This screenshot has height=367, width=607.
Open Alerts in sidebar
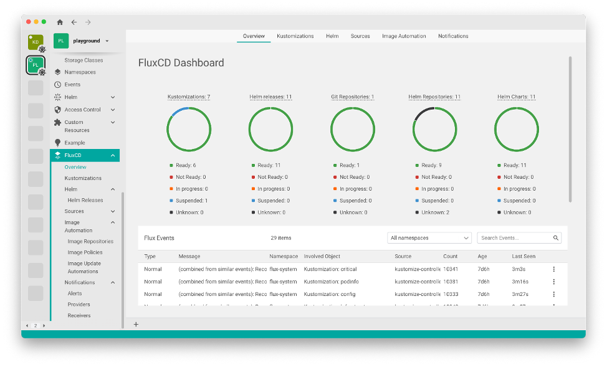click(x=74, y=293)
